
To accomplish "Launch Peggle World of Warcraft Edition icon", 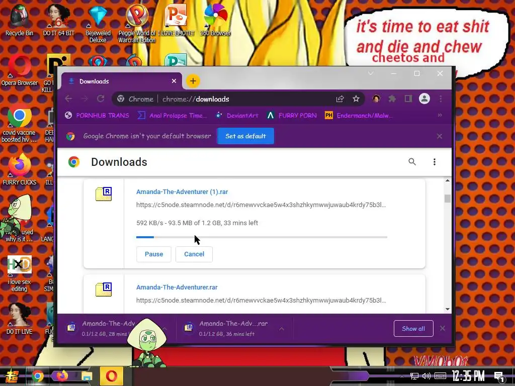I will (x=137, y=23).
